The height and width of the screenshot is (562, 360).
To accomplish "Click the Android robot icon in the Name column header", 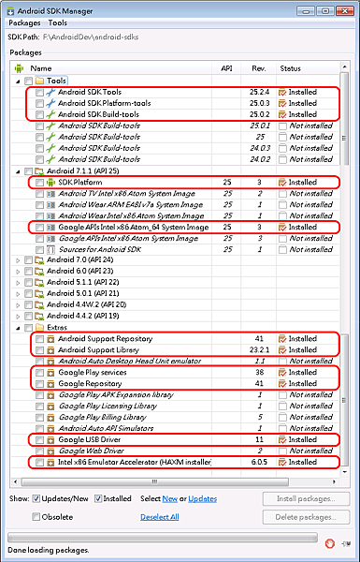I will (19, 68).
